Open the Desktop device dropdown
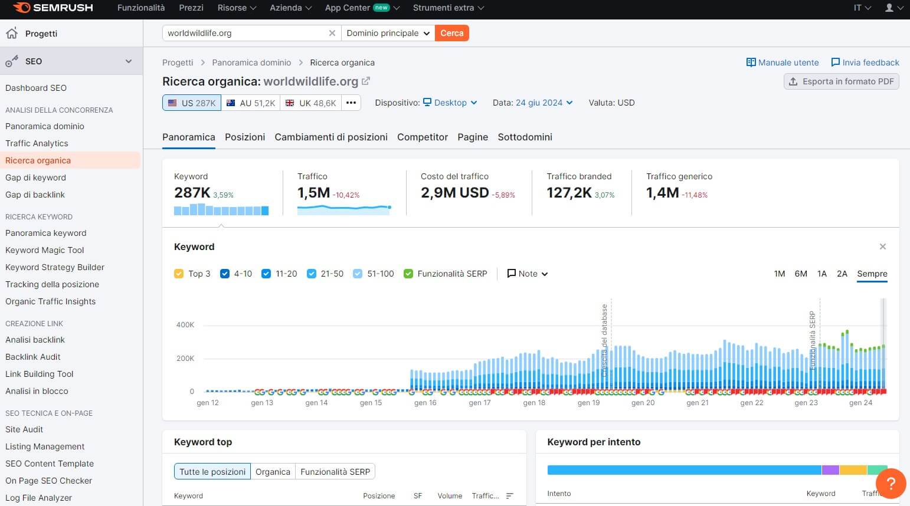 (x=450, y=103)
